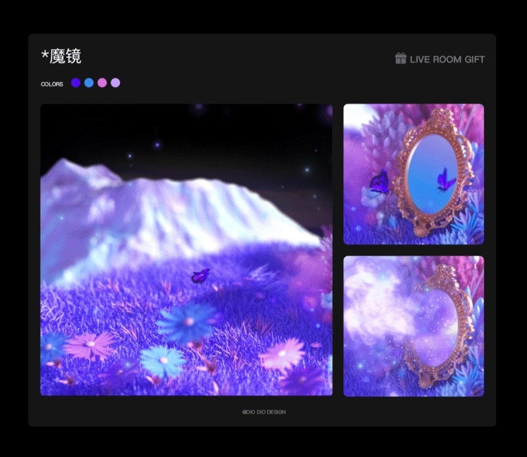This screenshot has height=457, width=527.
Task: Click the @DIO DIO DESIGN credit text
Action: point(264,412)
